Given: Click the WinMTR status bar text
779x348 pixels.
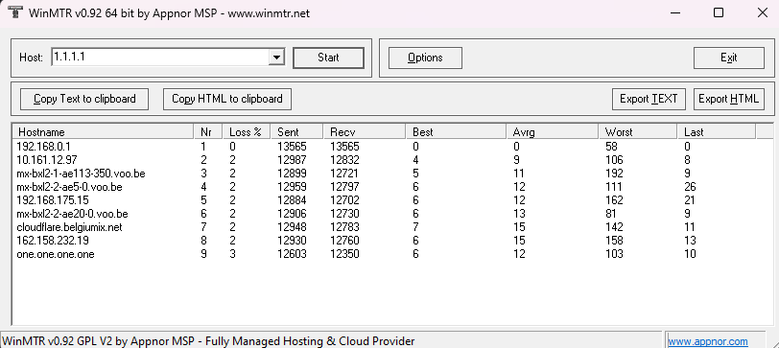Looking at the screenshot, I should point(208,341).
